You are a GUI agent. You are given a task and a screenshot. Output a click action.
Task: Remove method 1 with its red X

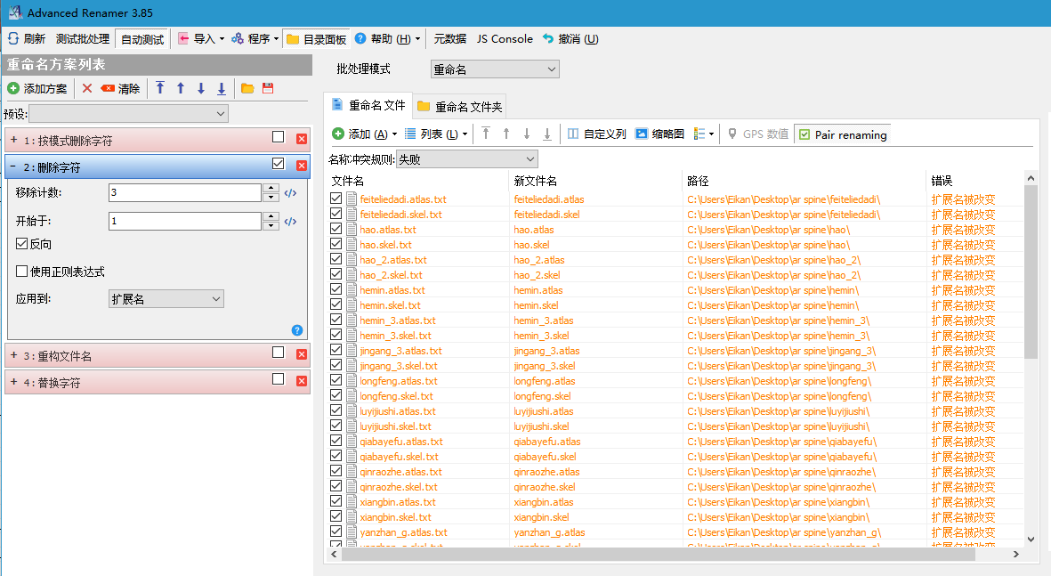[302, 139]
